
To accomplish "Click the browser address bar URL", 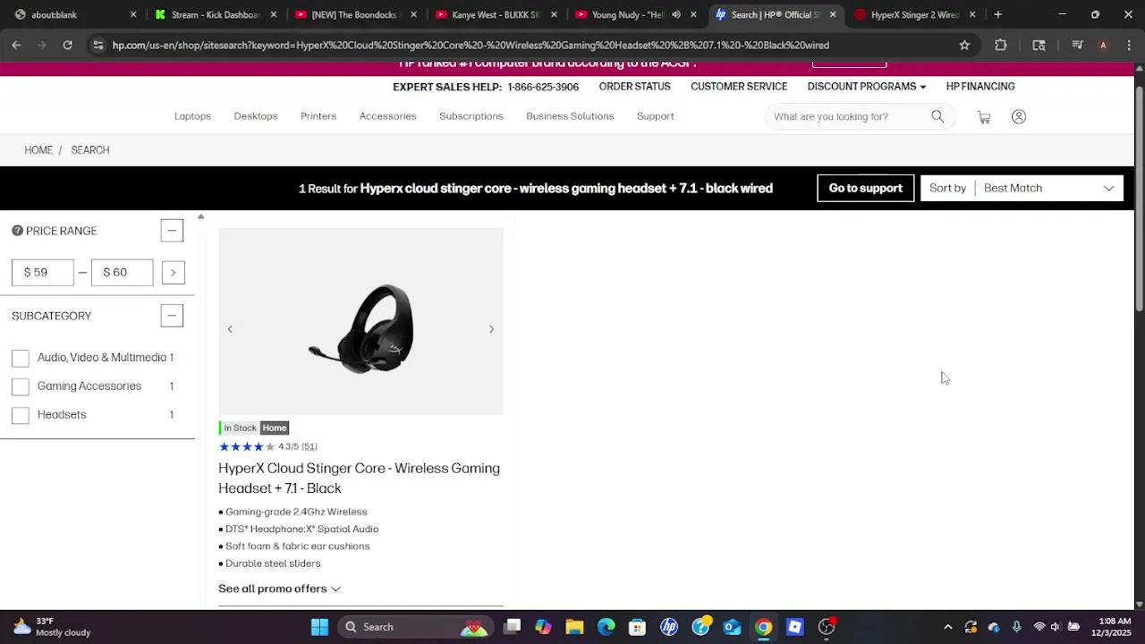I will tap(471, 45).
